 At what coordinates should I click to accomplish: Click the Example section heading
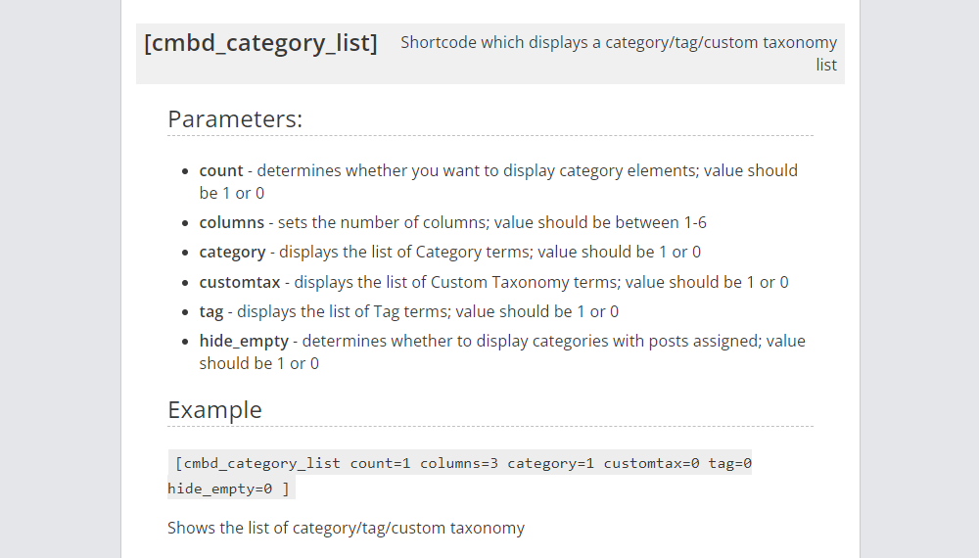(x=214, y=410)
